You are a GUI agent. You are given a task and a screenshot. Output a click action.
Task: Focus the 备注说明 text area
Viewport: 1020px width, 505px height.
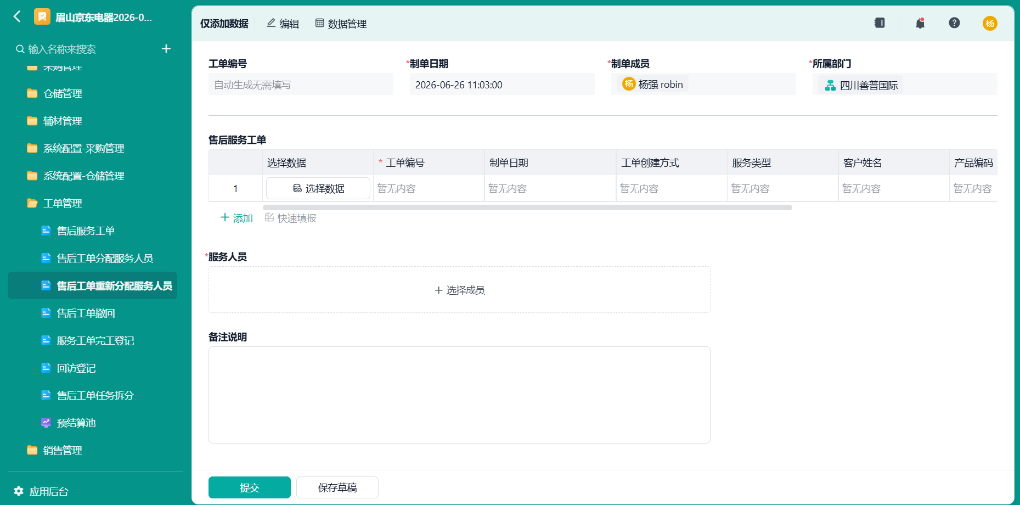pos(459,395)
